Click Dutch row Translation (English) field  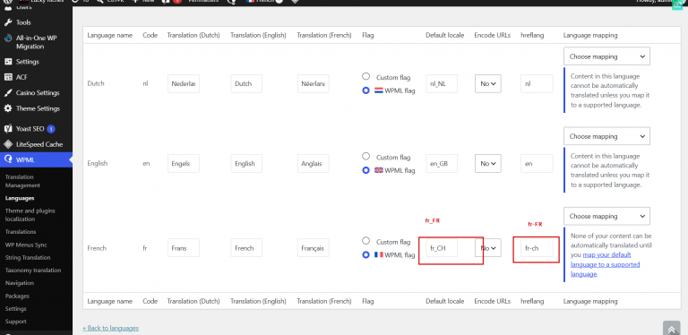(x=246, y=84)
